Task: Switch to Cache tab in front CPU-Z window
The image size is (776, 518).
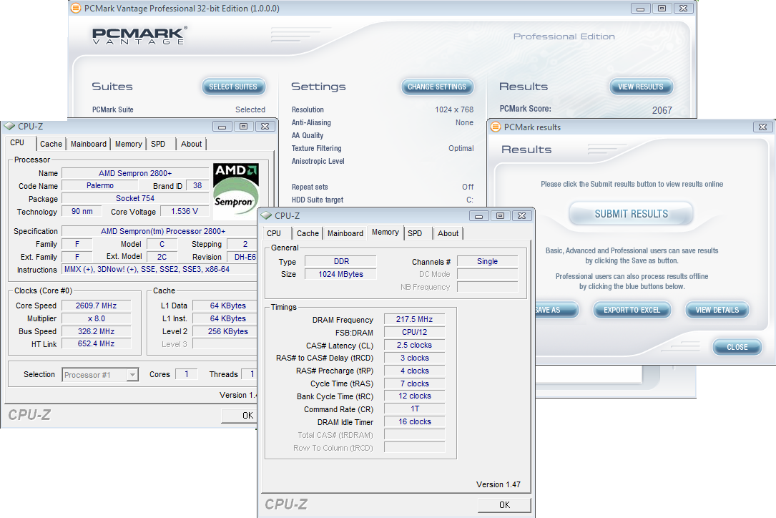Action: pos(308,233)
